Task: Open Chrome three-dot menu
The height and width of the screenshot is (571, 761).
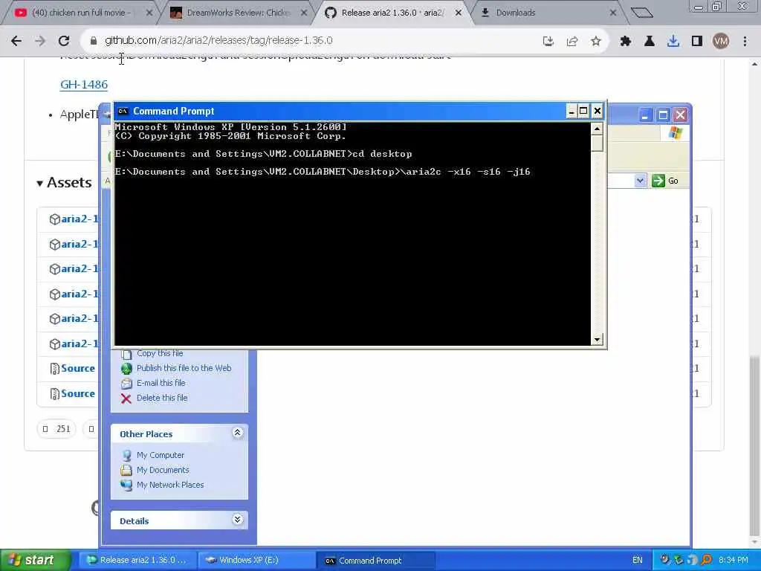Action: (745, 42)
